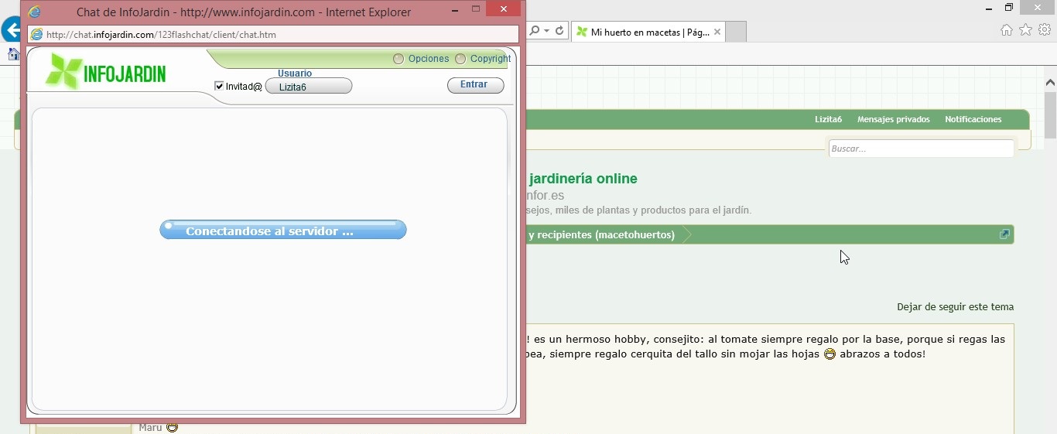
Task: Click the chat popup address bar URL
Action: pos(162,35)
